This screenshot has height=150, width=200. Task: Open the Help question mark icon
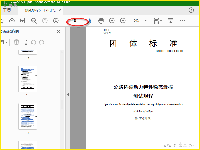pyautogui.click(x=191, y=10)
